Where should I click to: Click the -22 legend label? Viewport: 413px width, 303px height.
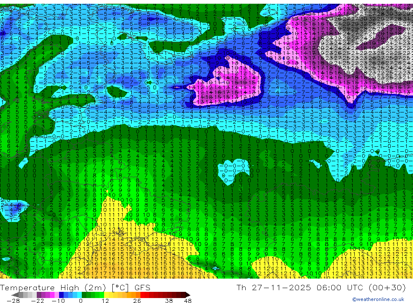[x=38, y=301]
